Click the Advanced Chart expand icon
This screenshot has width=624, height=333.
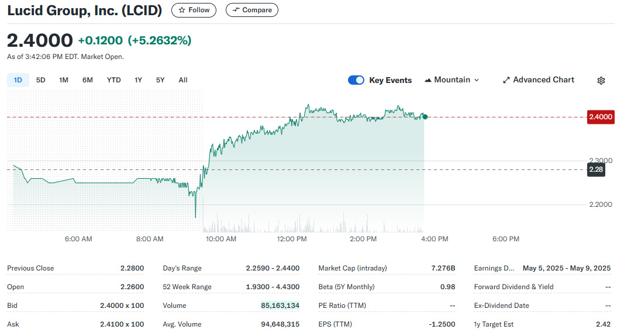(x=506, y=80)
